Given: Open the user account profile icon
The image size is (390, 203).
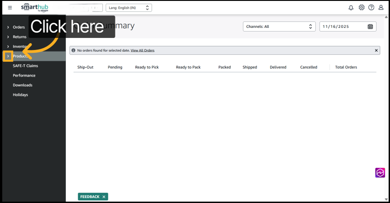Looking at the screenshot, I should click(x=381, y=8).
